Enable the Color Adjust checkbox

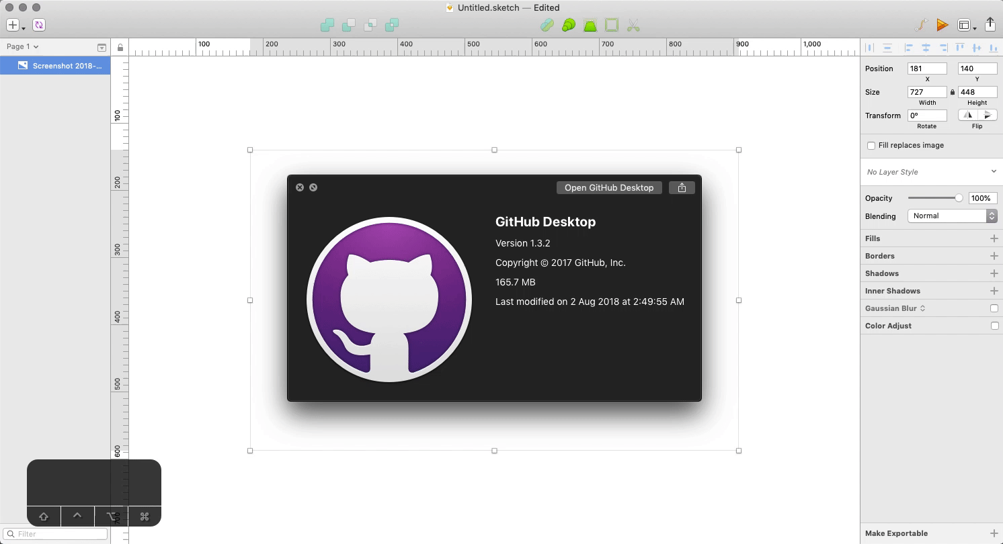pos(994,326)
